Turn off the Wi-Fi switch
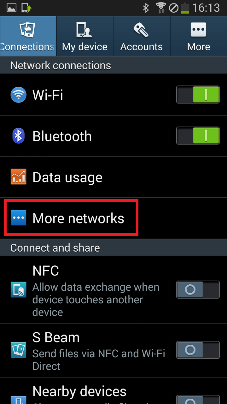 pyautogui.click(x=198, y=95)
